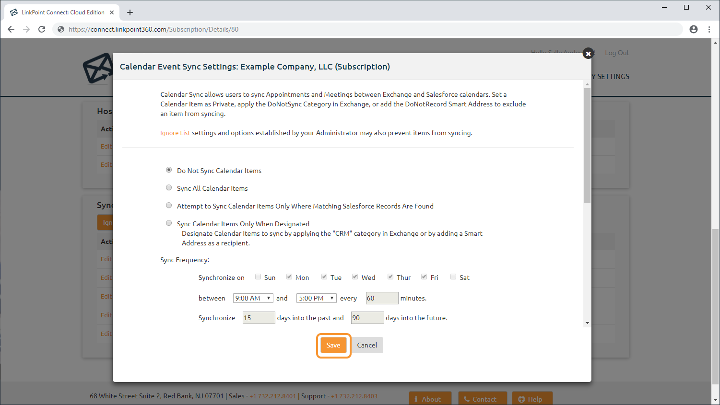Toggle the Thur checkbox

[390, 277]
